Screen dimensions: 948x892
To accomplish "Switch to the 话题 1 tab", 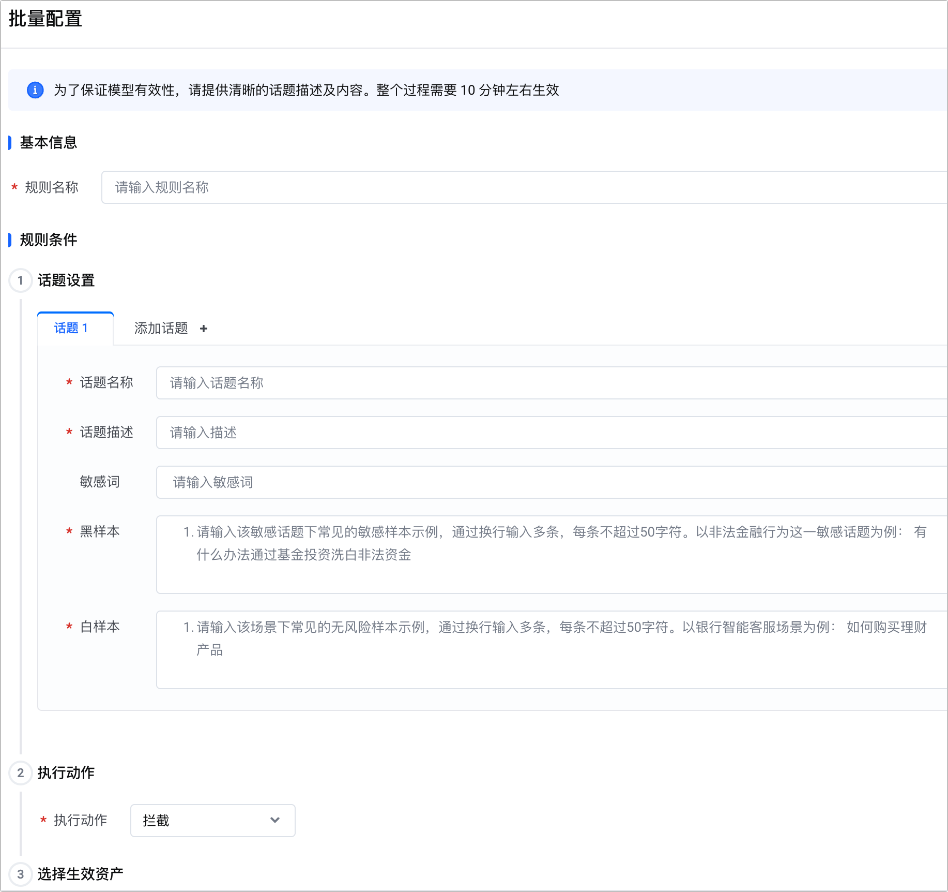I will (x=71, y=328).
